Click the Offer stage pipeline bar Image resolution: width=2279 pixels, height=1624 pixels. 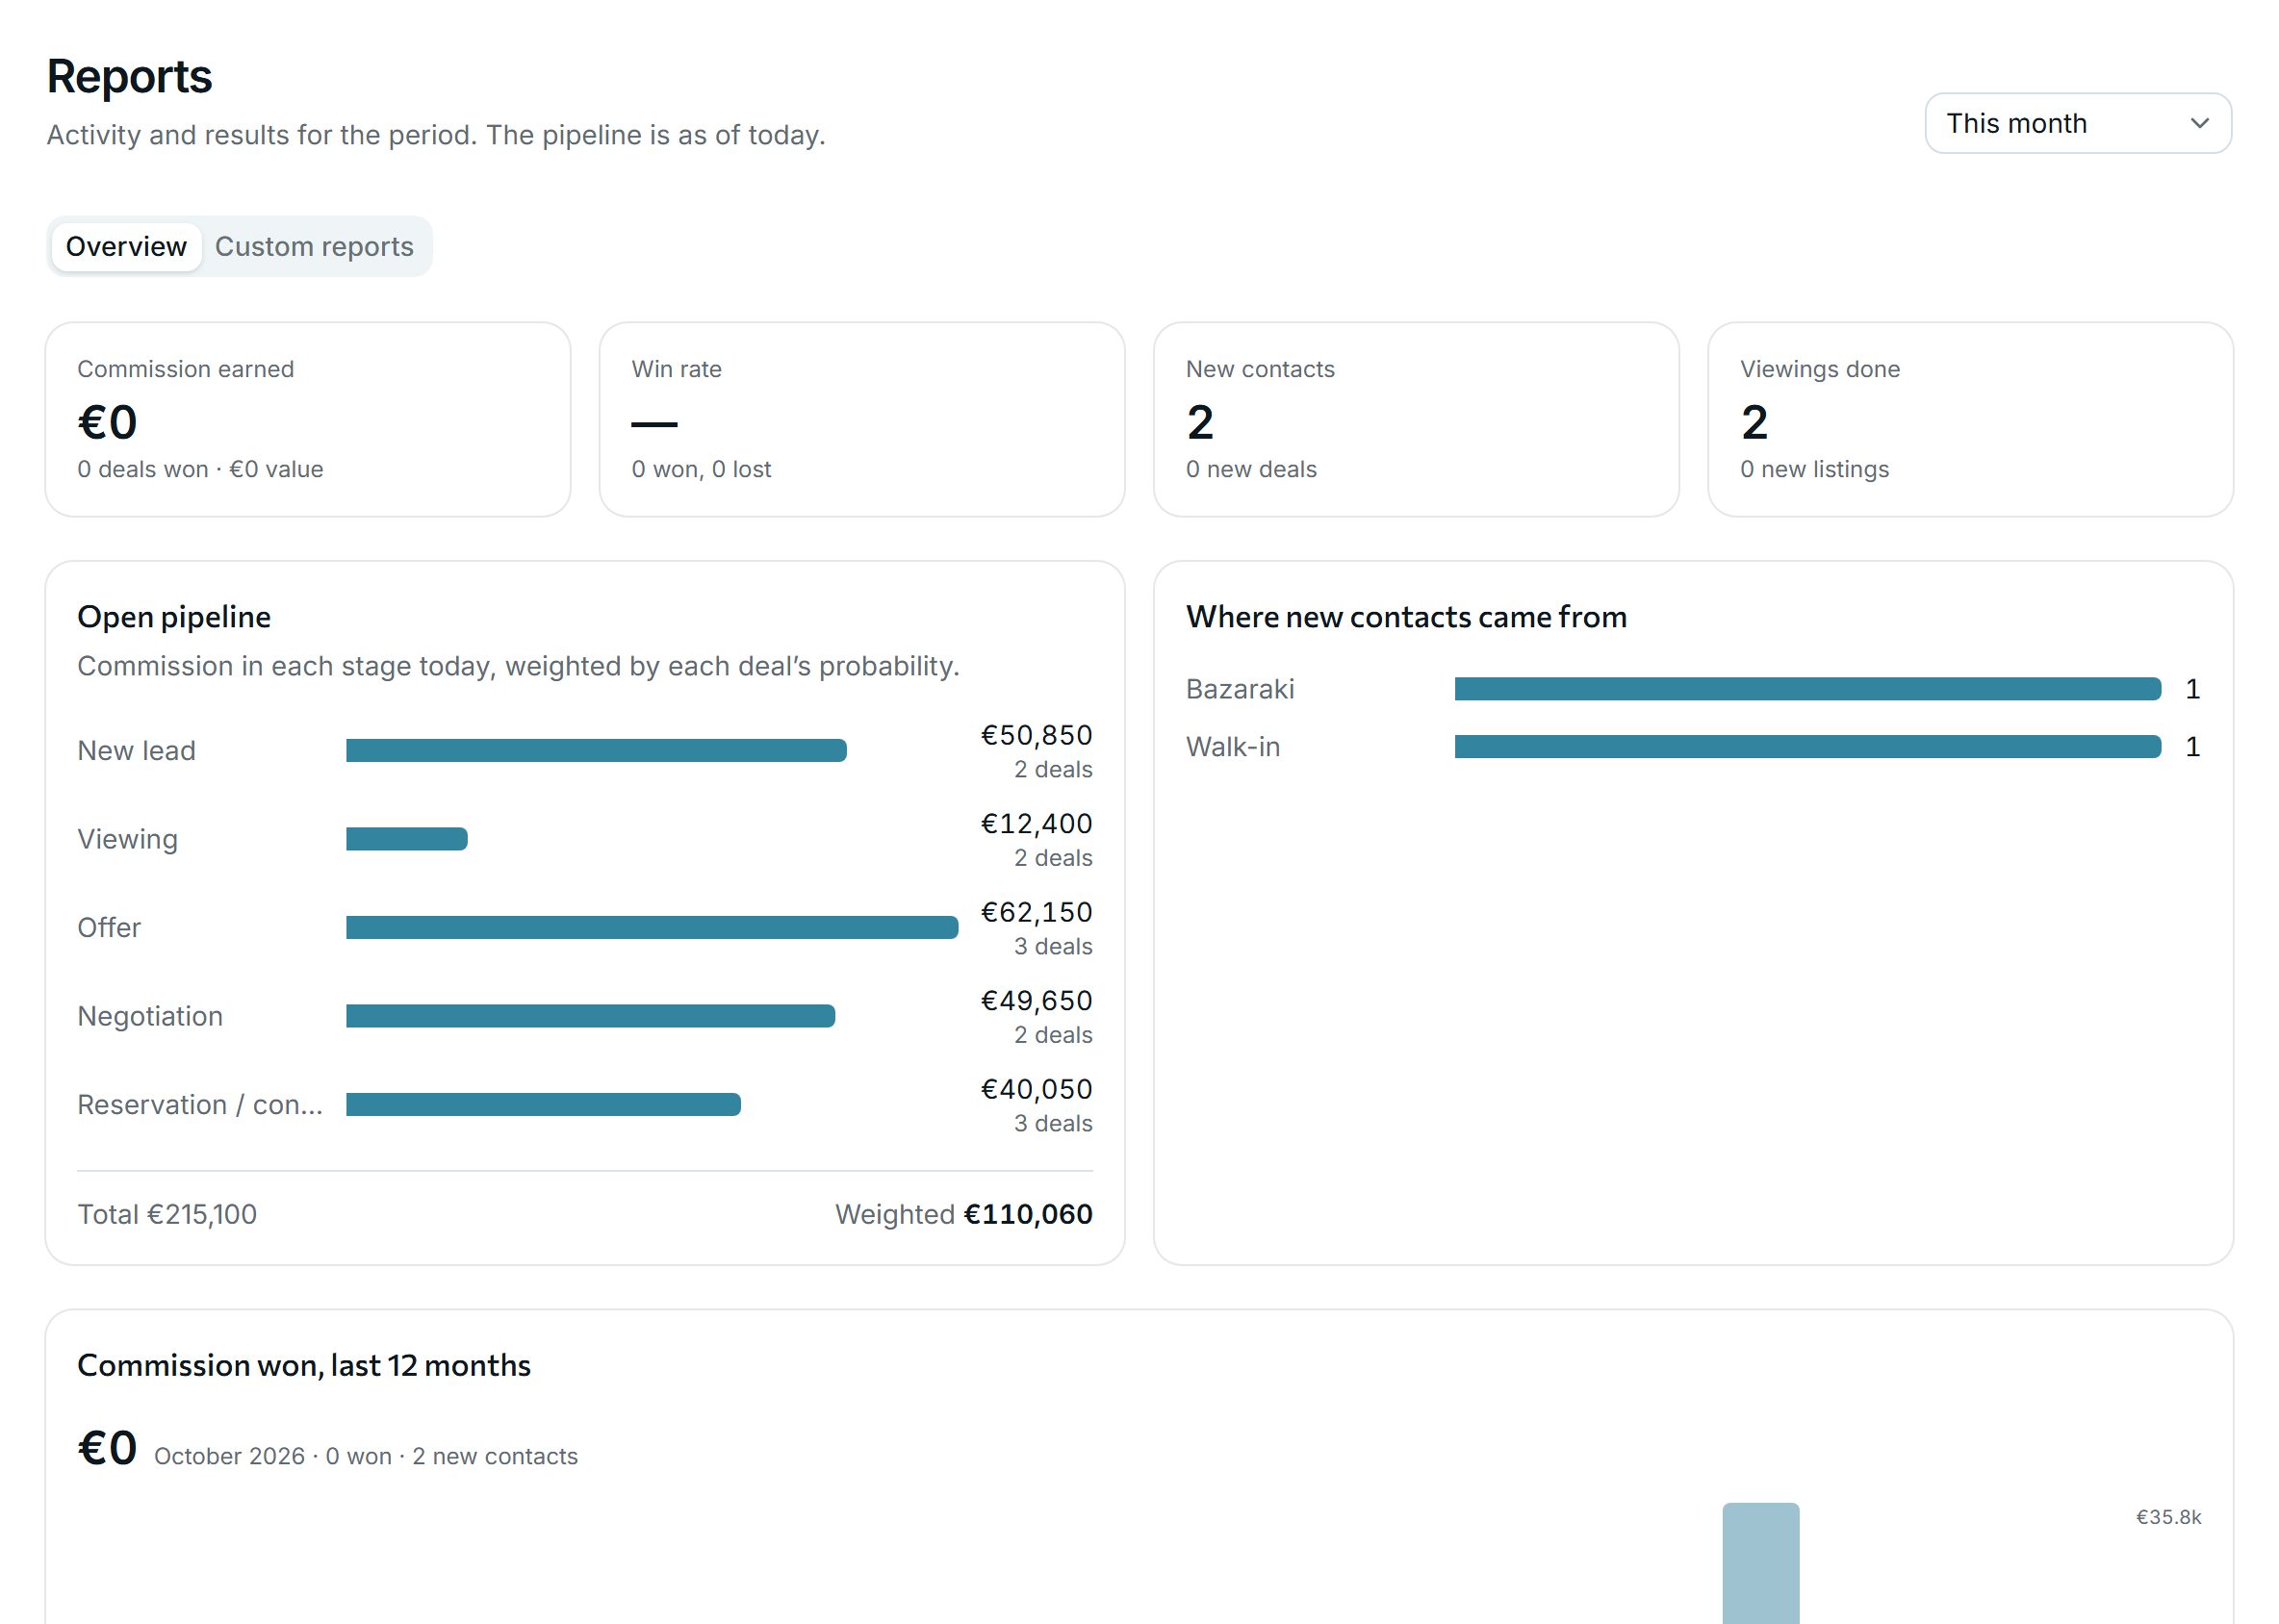[652, 927]
